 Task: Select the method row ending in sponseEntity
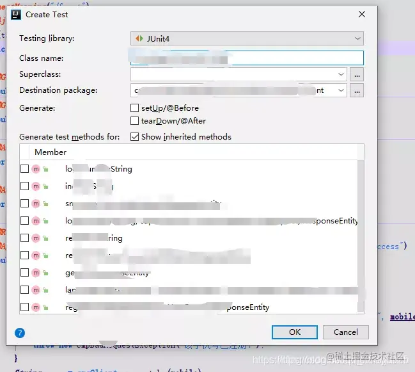pos(189,221)
